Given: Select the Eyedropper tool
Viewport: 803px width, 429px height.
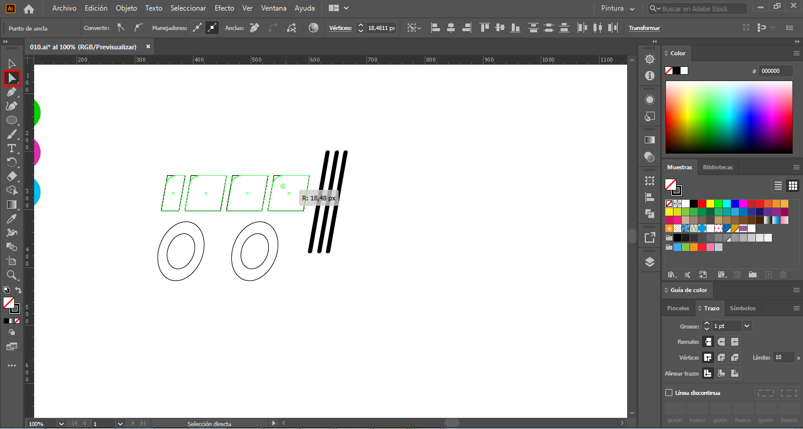Looking at the screenshot, I should [12, 219].
